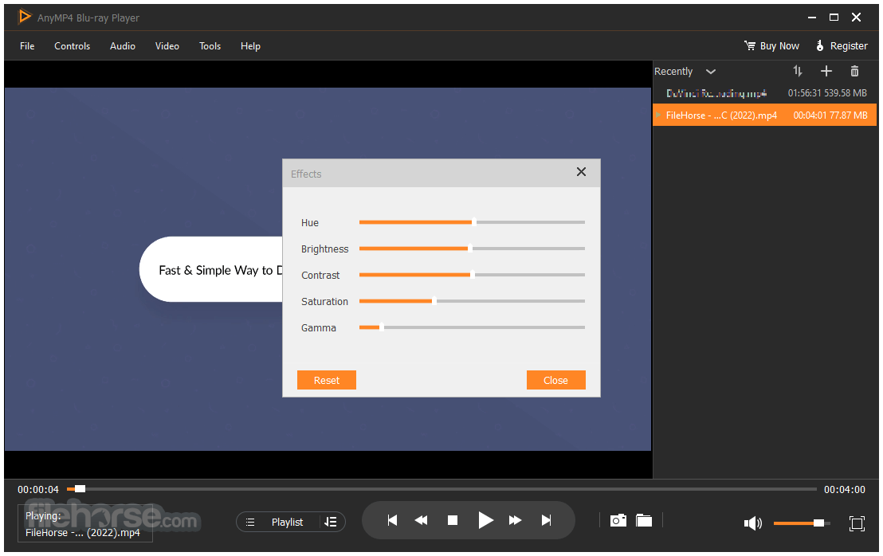Go to the previous track
The width and height of the screenshot is (883, 556).
tap(393, 520)
